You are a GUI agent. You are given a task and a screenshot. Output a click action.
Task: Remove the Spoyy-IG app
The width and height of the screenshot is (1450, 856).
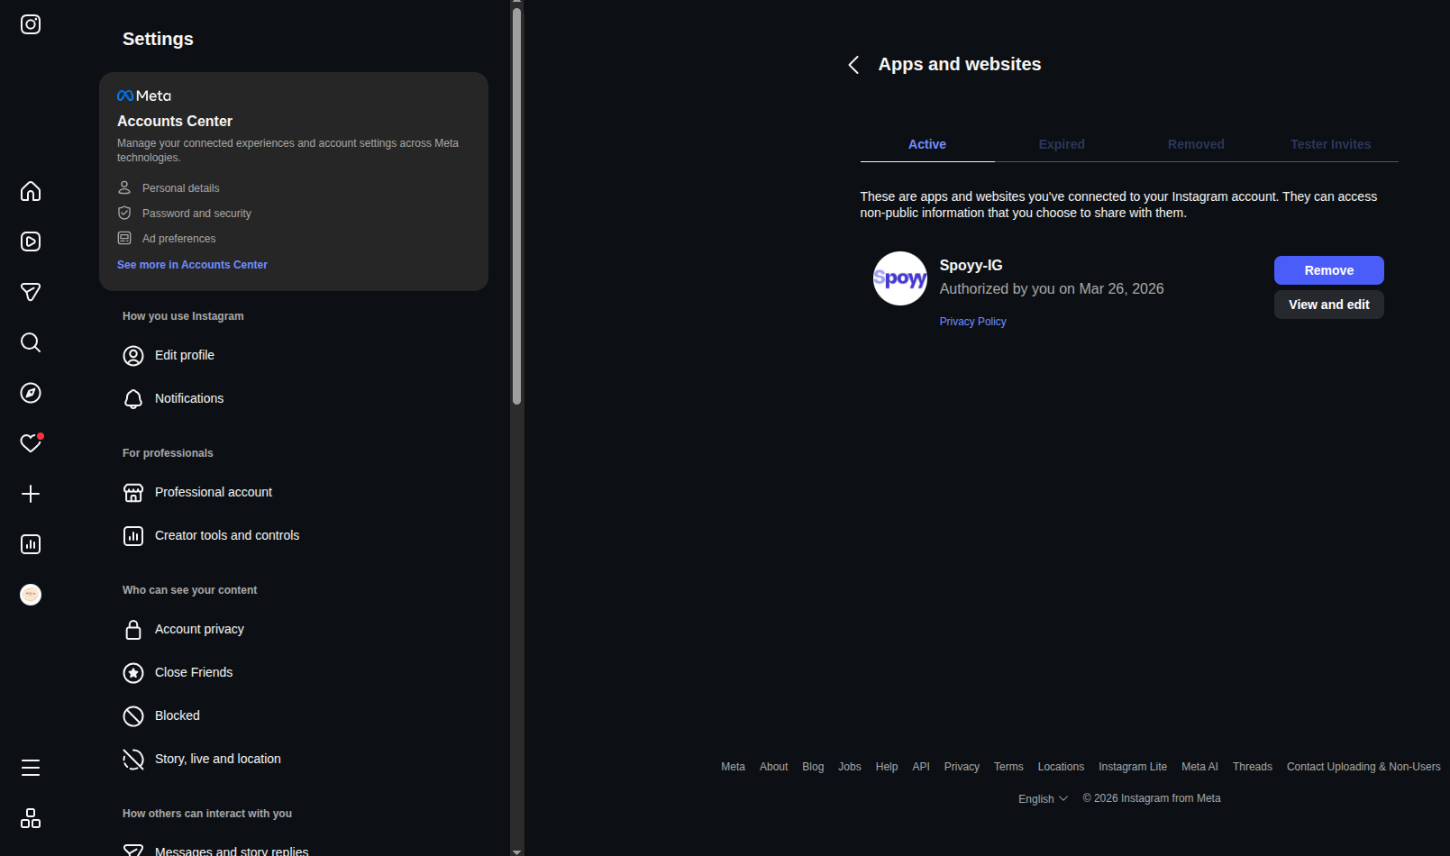tap(1328, 270)
